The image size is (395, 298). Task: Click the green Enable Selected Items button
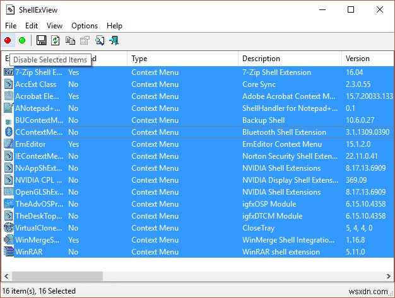[22, 40]
